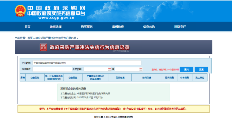Open the end-date calendar icon
232x123 pixels.
pos(141,69)
